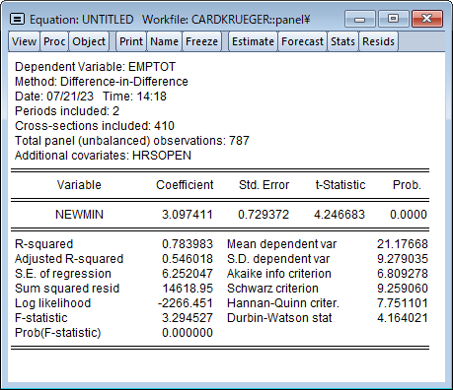Show the Resids view

click(x=378, y=41)
